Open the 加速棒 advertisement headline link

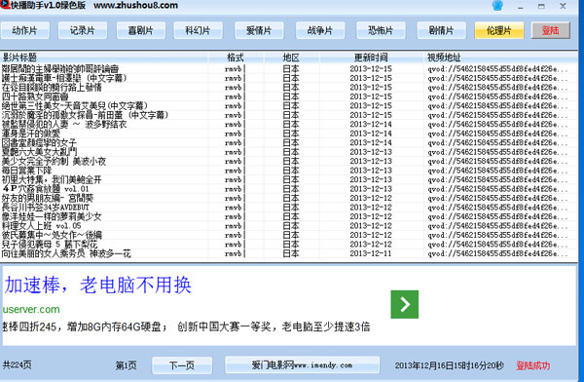pos(98,285)
